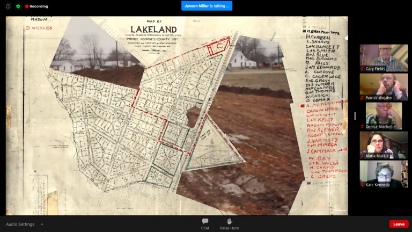
Task: Open the Chat panel
Action: [x=205, y=223]
